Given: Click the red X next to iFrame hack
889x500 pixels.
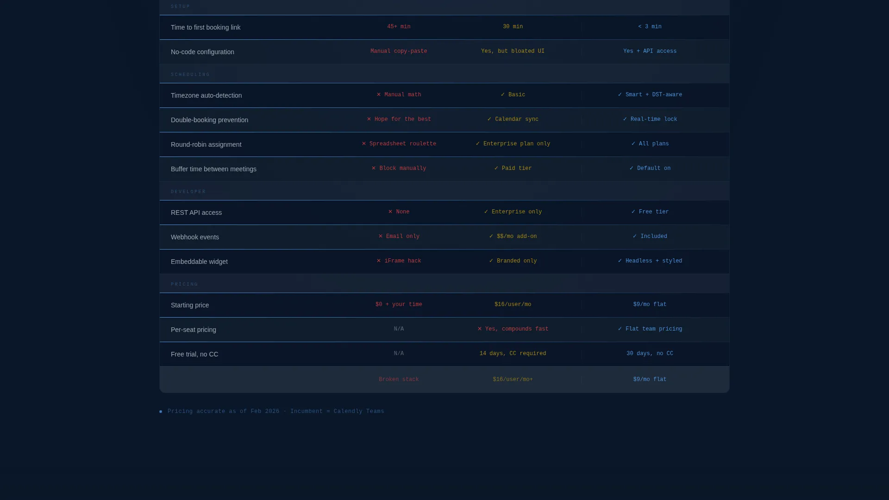Looking at the screenshot, I should (379, 261).
